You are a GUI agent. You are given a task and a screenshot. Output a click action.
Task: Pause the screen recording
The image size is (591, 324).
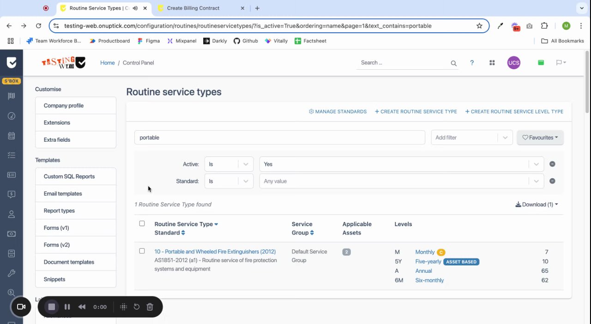(x=67, y=307)
